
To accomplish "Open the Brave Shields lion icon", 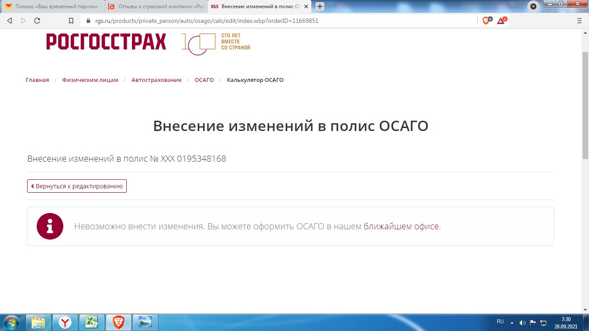I will coord(486,20).
